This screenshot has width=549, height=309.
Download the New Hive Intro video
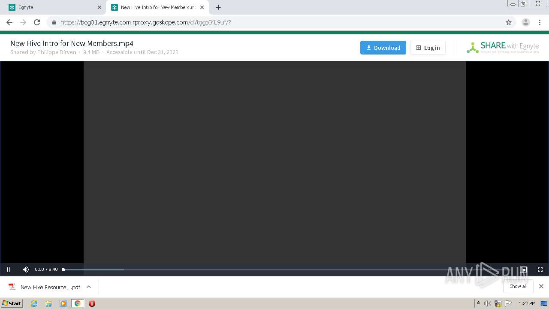point(383,48)
